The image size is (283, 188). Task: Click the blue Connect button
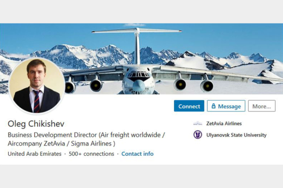coord(189,106)
